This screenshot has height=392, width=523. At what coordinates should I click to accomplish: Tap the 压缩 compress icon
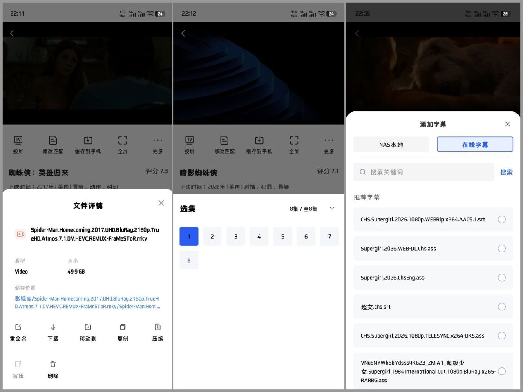[x=158, y=327]
